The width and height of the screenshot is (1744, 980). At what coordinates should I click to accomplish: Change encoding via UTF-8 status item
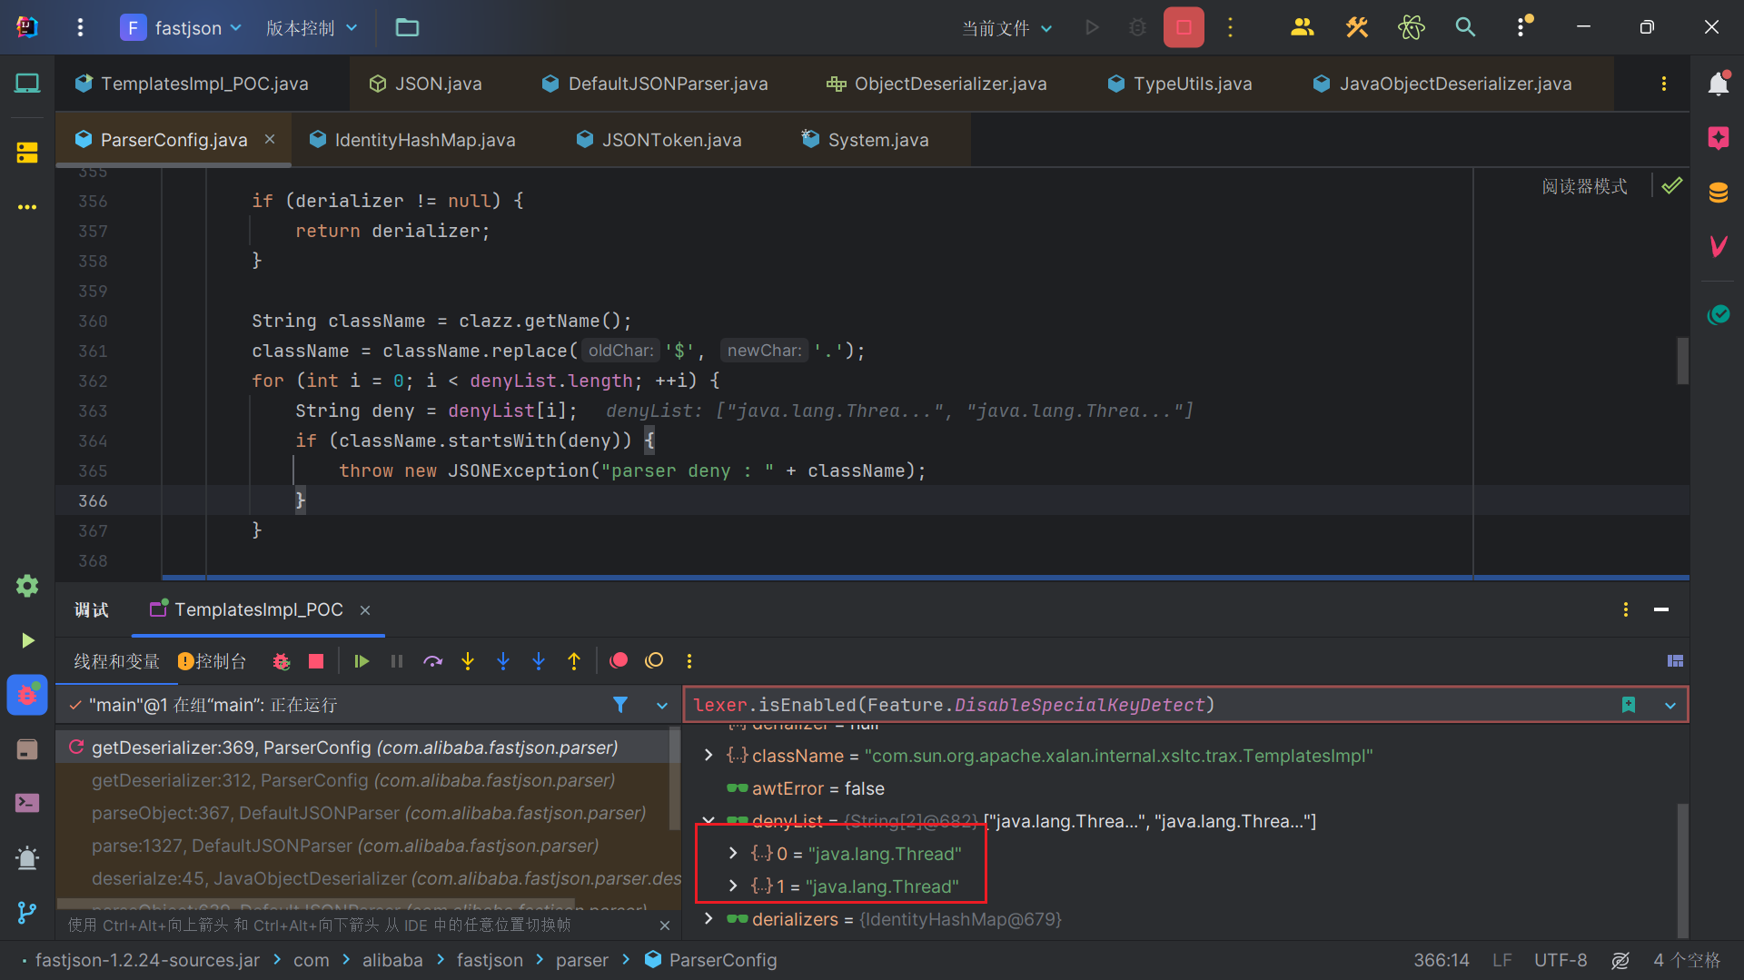point(1561,960)
